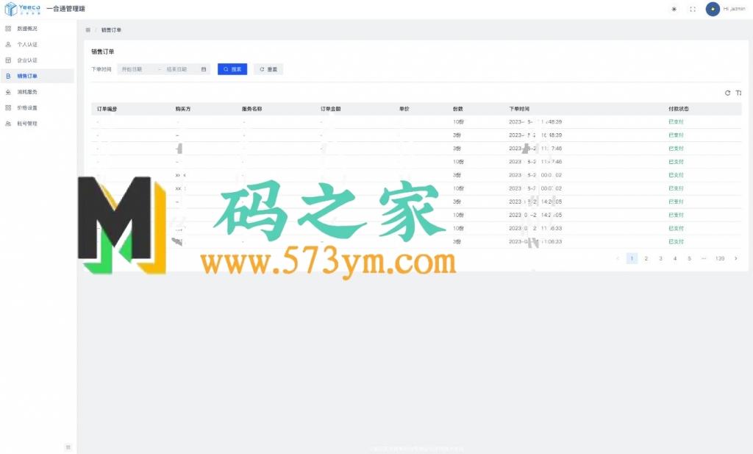Go to page 3 in the pagination
Screen dimensions: 753x454
click(661, 258)
